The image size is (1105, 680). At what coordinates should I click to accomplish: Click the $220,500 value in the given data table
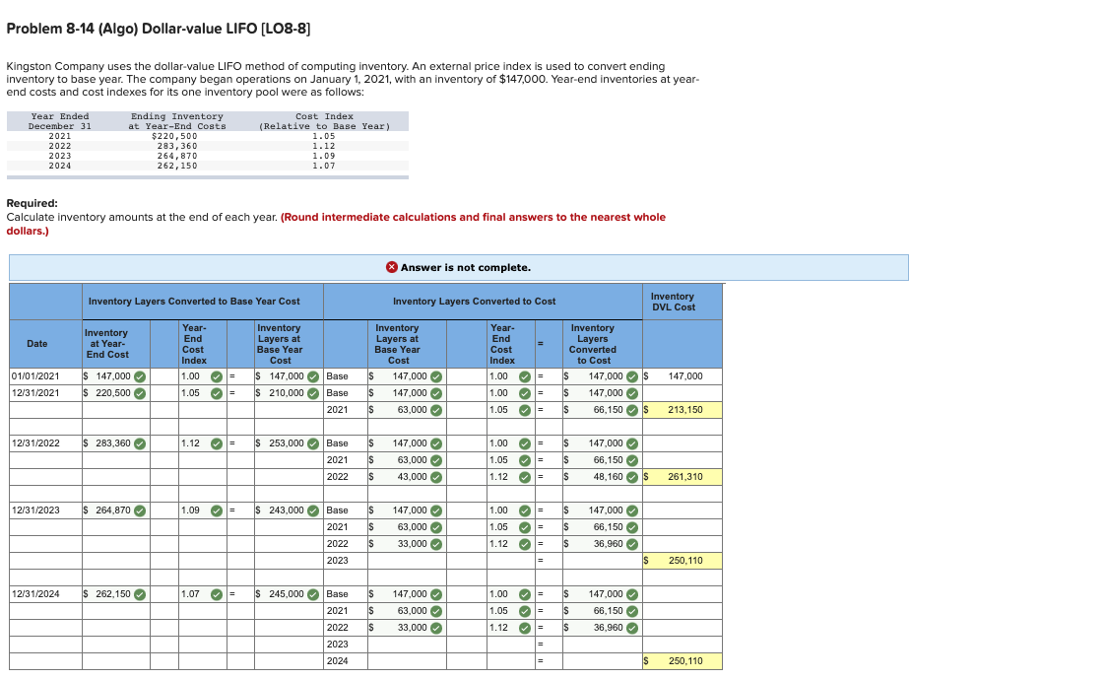tap(174, 136)
